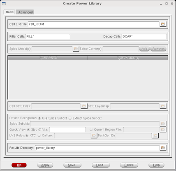Switch to the Advanced tab

click(x=25, y=12)
